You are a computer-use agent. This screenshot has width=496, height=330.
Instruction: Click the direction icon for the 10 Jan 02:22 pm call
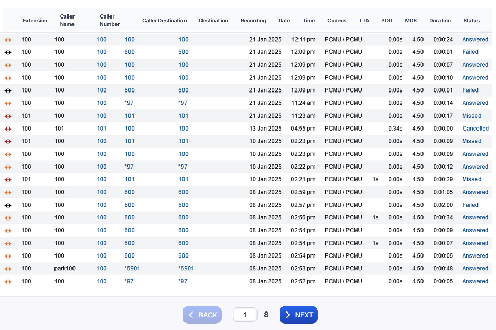click(x=8, y=167)
